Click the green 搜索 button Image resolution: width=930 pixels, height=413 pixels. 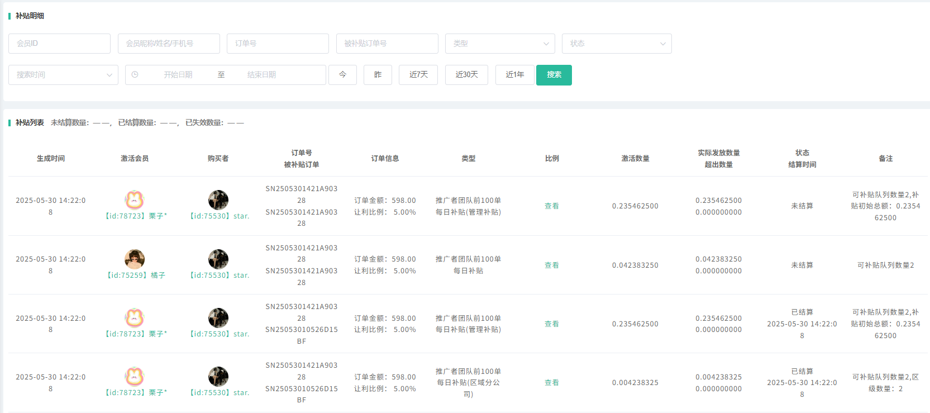click(x=554, y=75)
